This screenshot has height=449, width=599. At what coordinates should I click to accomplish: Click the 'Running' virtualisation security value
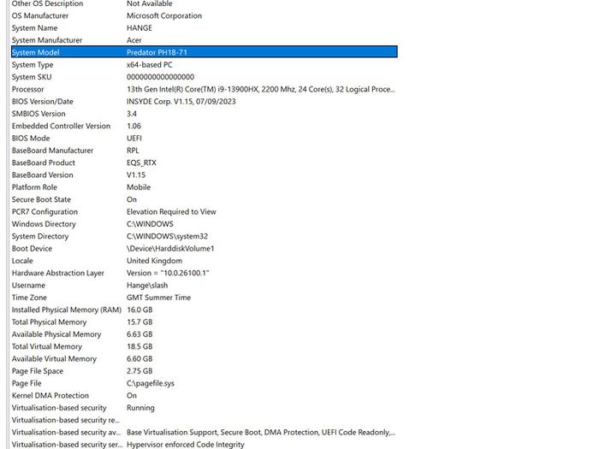click(140, 407)
